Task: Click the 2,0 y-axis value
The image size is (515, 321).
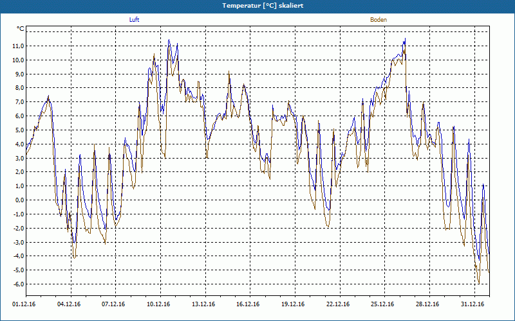Action: point(19,172)
